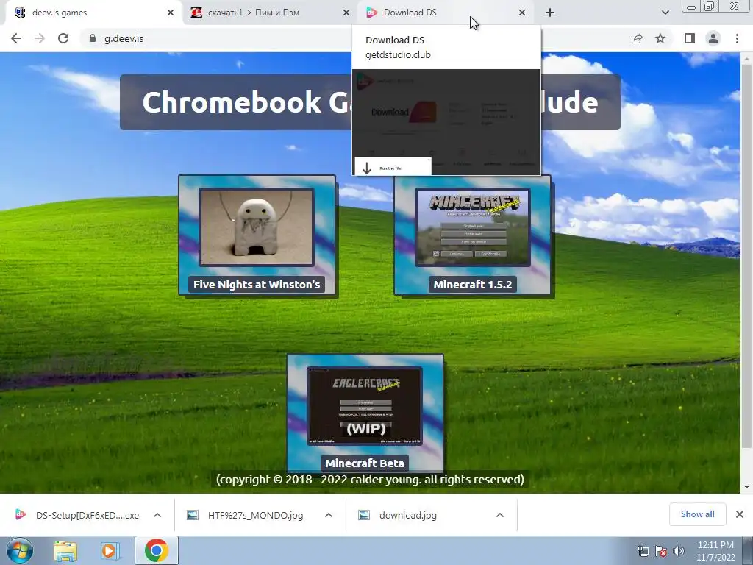Open the tab search chevron
The width and height of the screenshot is (753, 565).
(x=665, y=13)
